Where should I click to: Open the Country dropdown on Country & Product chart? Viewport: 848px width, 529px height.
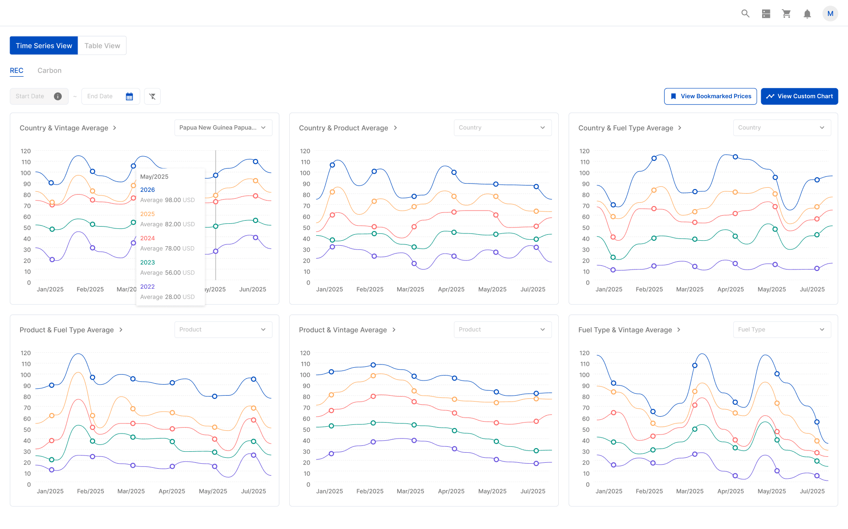coord(503,127)
